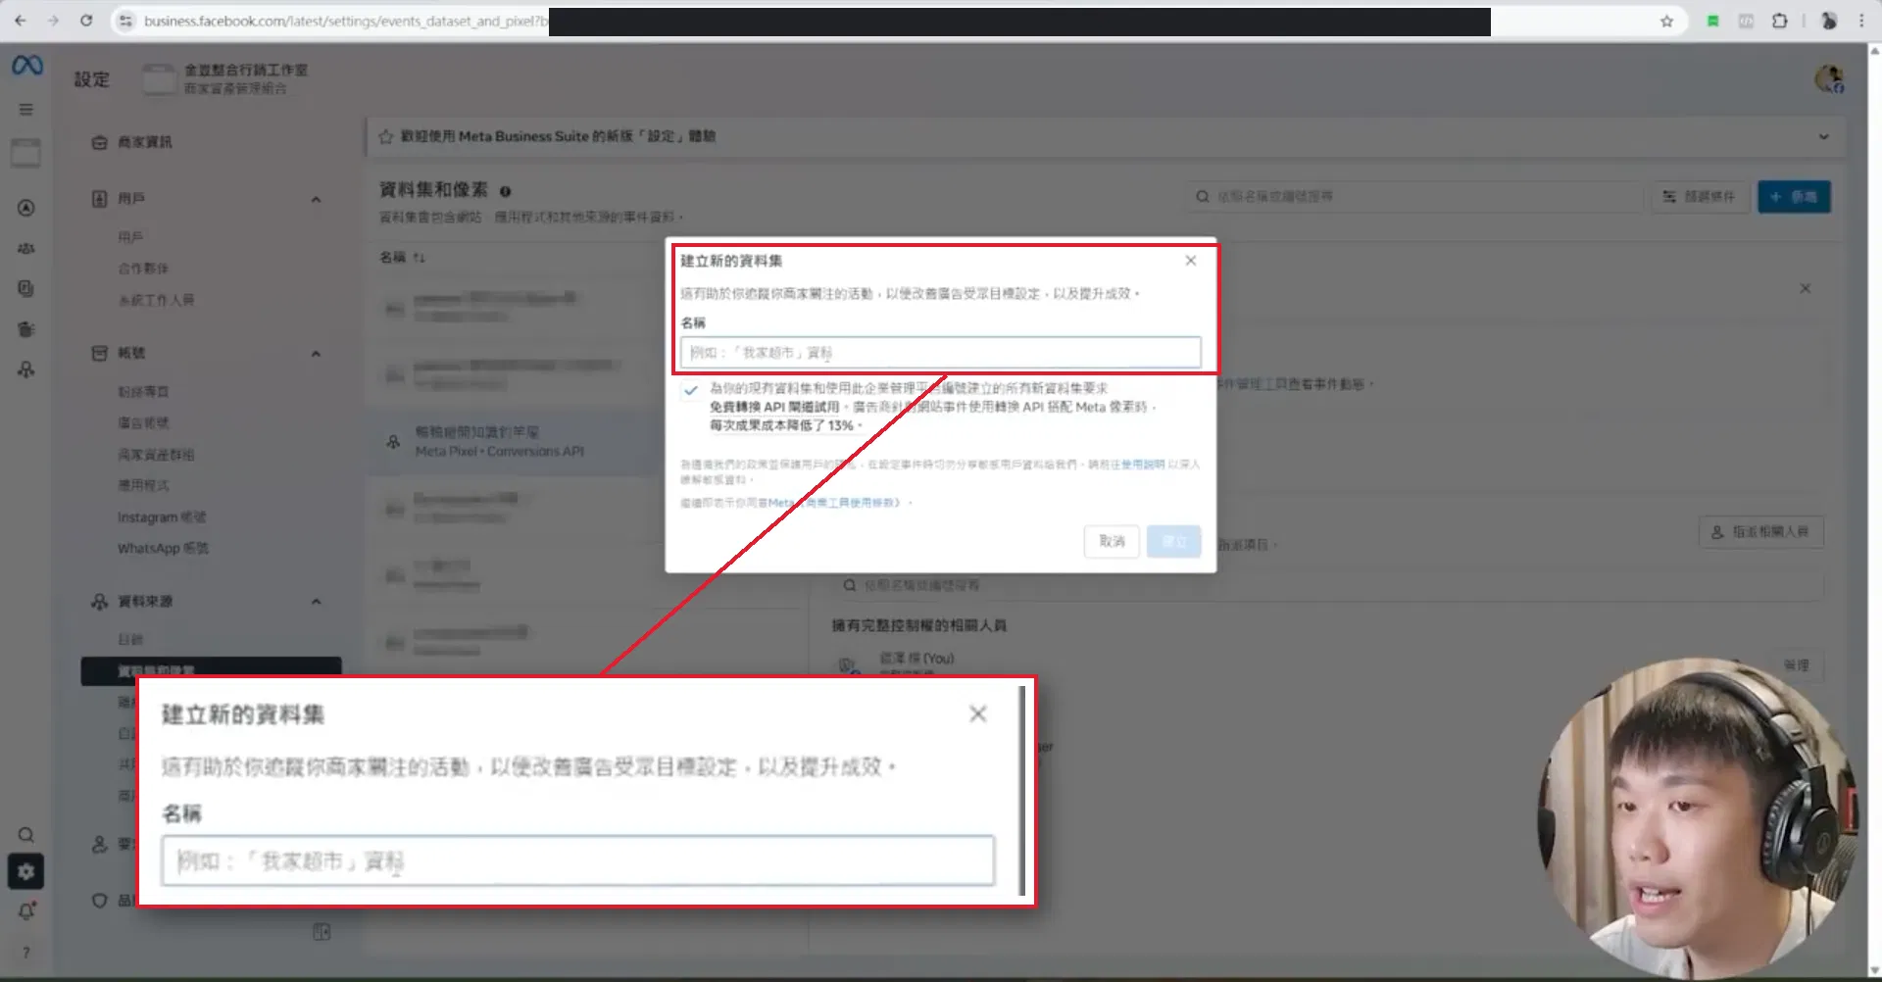Open 用戶 sub-item under 用戶 section
The width and height of the screenshot is (1882, 982).
pos(130,237)
